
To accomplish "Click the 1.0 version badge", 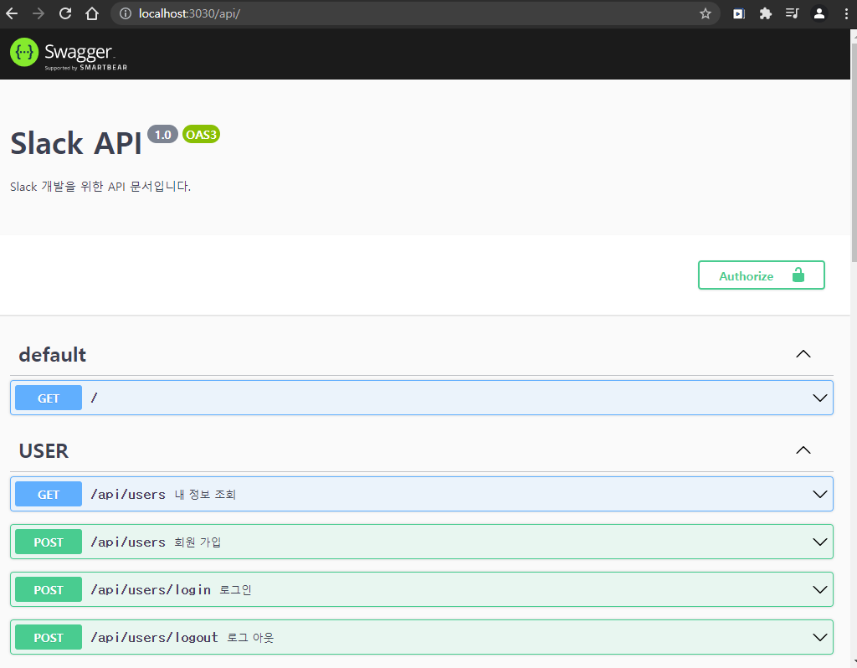I will tap(163, 135).
